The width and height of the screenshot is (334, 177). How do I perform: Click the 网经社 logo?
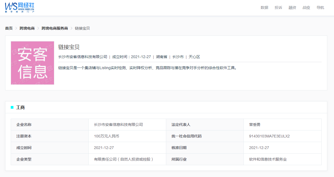click(x=20, y=8)
